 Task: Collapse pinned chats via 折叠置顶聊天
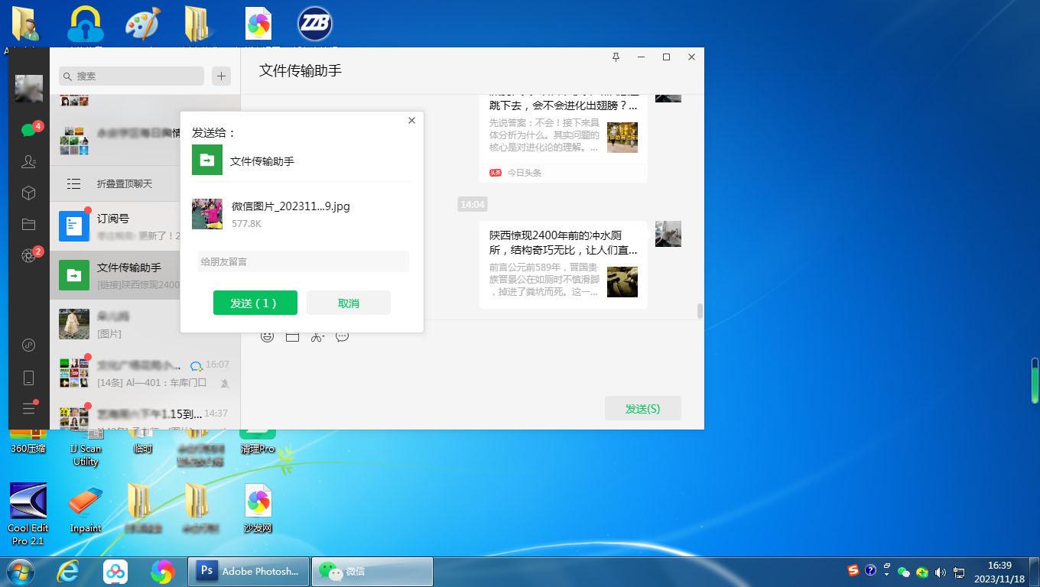point(124,183)
